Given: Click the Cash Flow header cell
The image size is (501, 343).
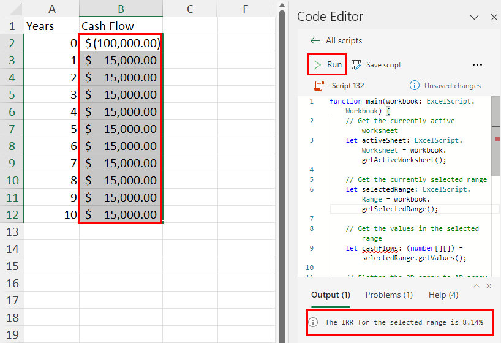Looking at the screenshot, I should pos(121,26).
